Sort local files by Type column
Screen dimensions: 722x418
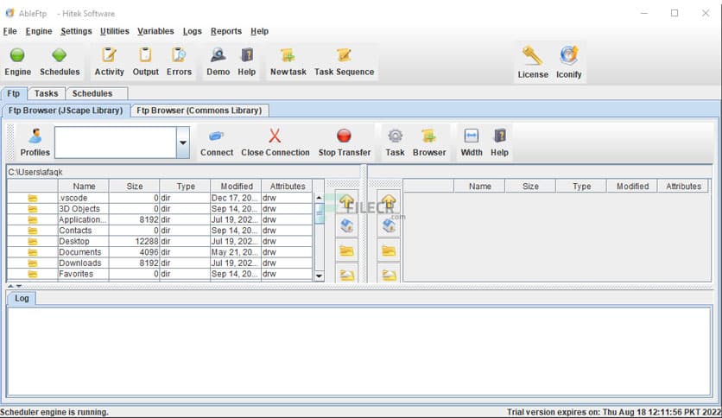pyautogui.click(x=186, y=186)
